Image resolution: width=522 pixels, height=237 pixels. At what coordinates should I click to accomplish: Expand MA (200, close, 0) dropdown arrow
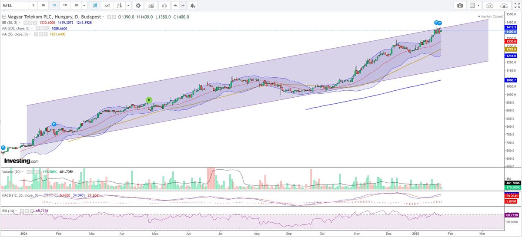pyautogui.click(x=32, y=29)
